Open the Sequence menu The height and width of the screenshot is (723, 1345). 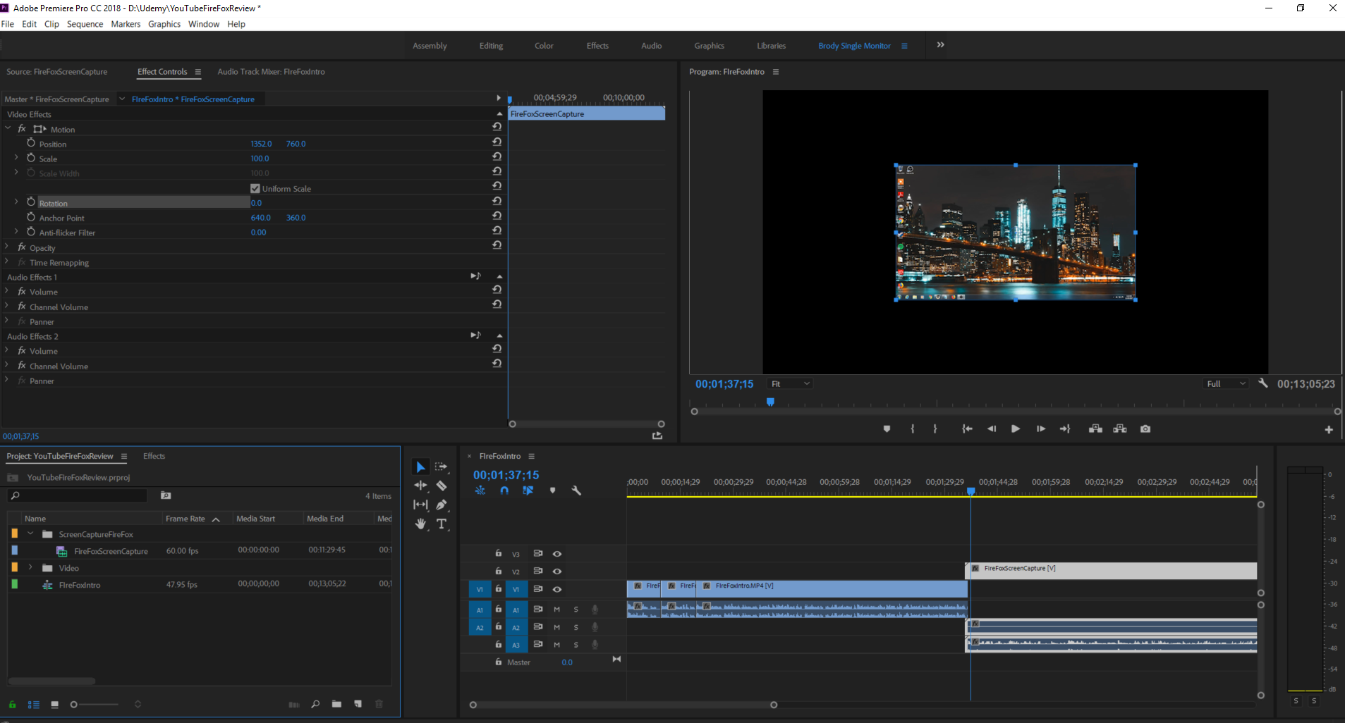point(85,24)
